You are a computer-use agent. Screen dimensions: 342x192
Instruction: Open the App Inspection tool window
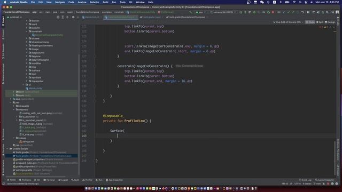coord(114,180)
